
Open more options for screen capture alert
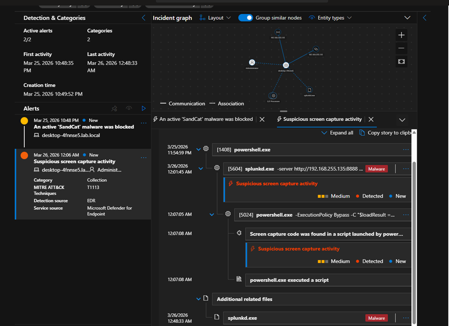(x=144, y=158)
